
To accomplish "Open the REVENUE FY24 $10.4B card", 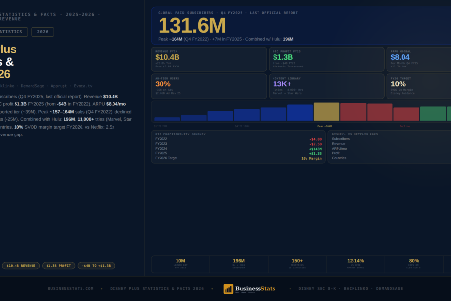I will point(209,59).
